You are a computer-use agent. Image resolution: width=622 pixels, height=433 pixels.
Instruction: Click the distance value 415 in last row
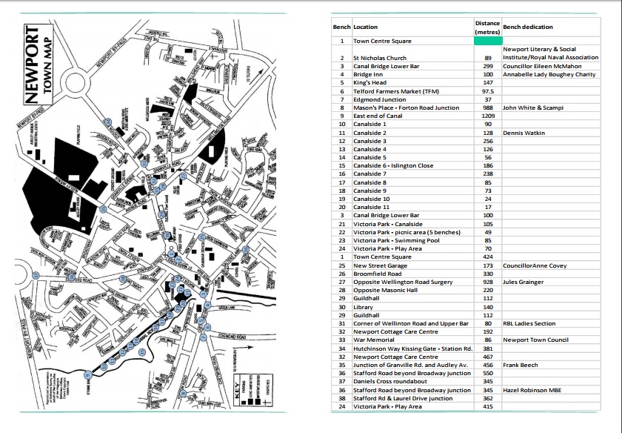(x=488, y=407)
